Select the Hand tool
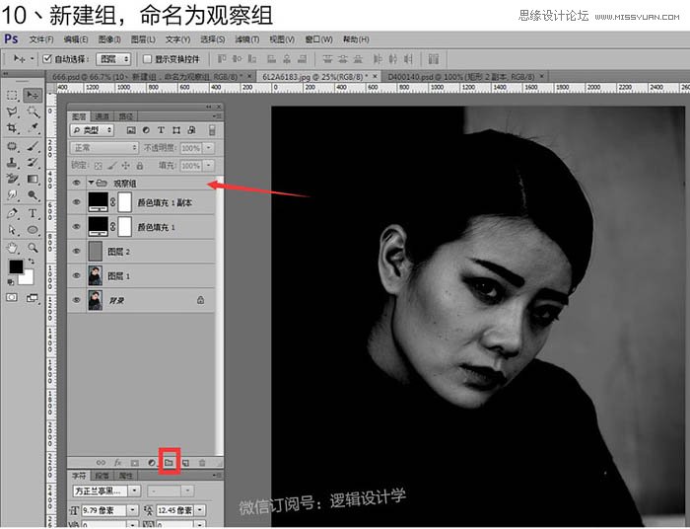 (12, 248)
